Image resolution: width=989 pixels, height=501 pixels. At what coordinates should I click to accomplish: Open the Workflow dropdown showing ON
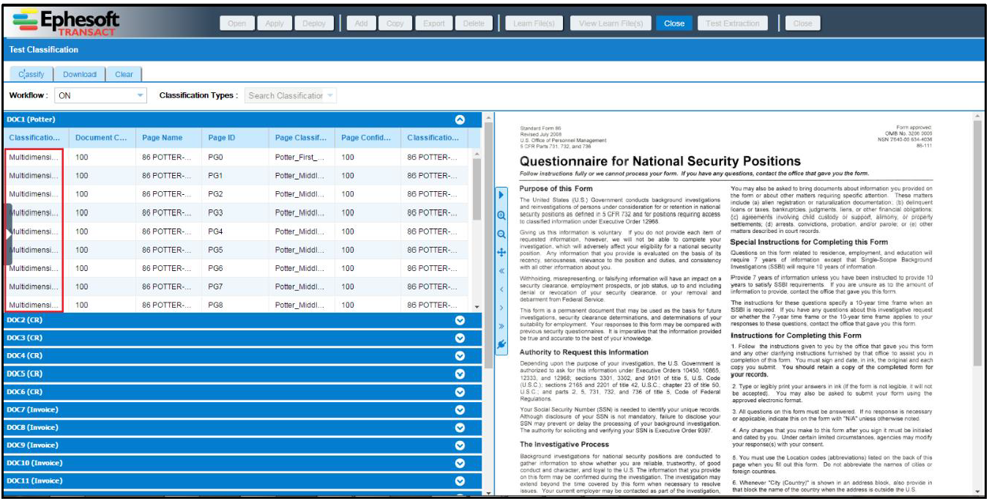[101, 95]
